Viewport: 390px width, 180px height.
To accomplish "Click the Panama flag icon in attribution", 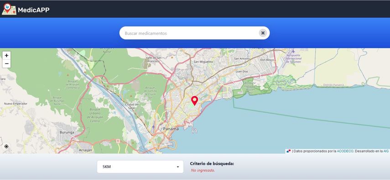I will pyautogui.click(x=289, y=151).
